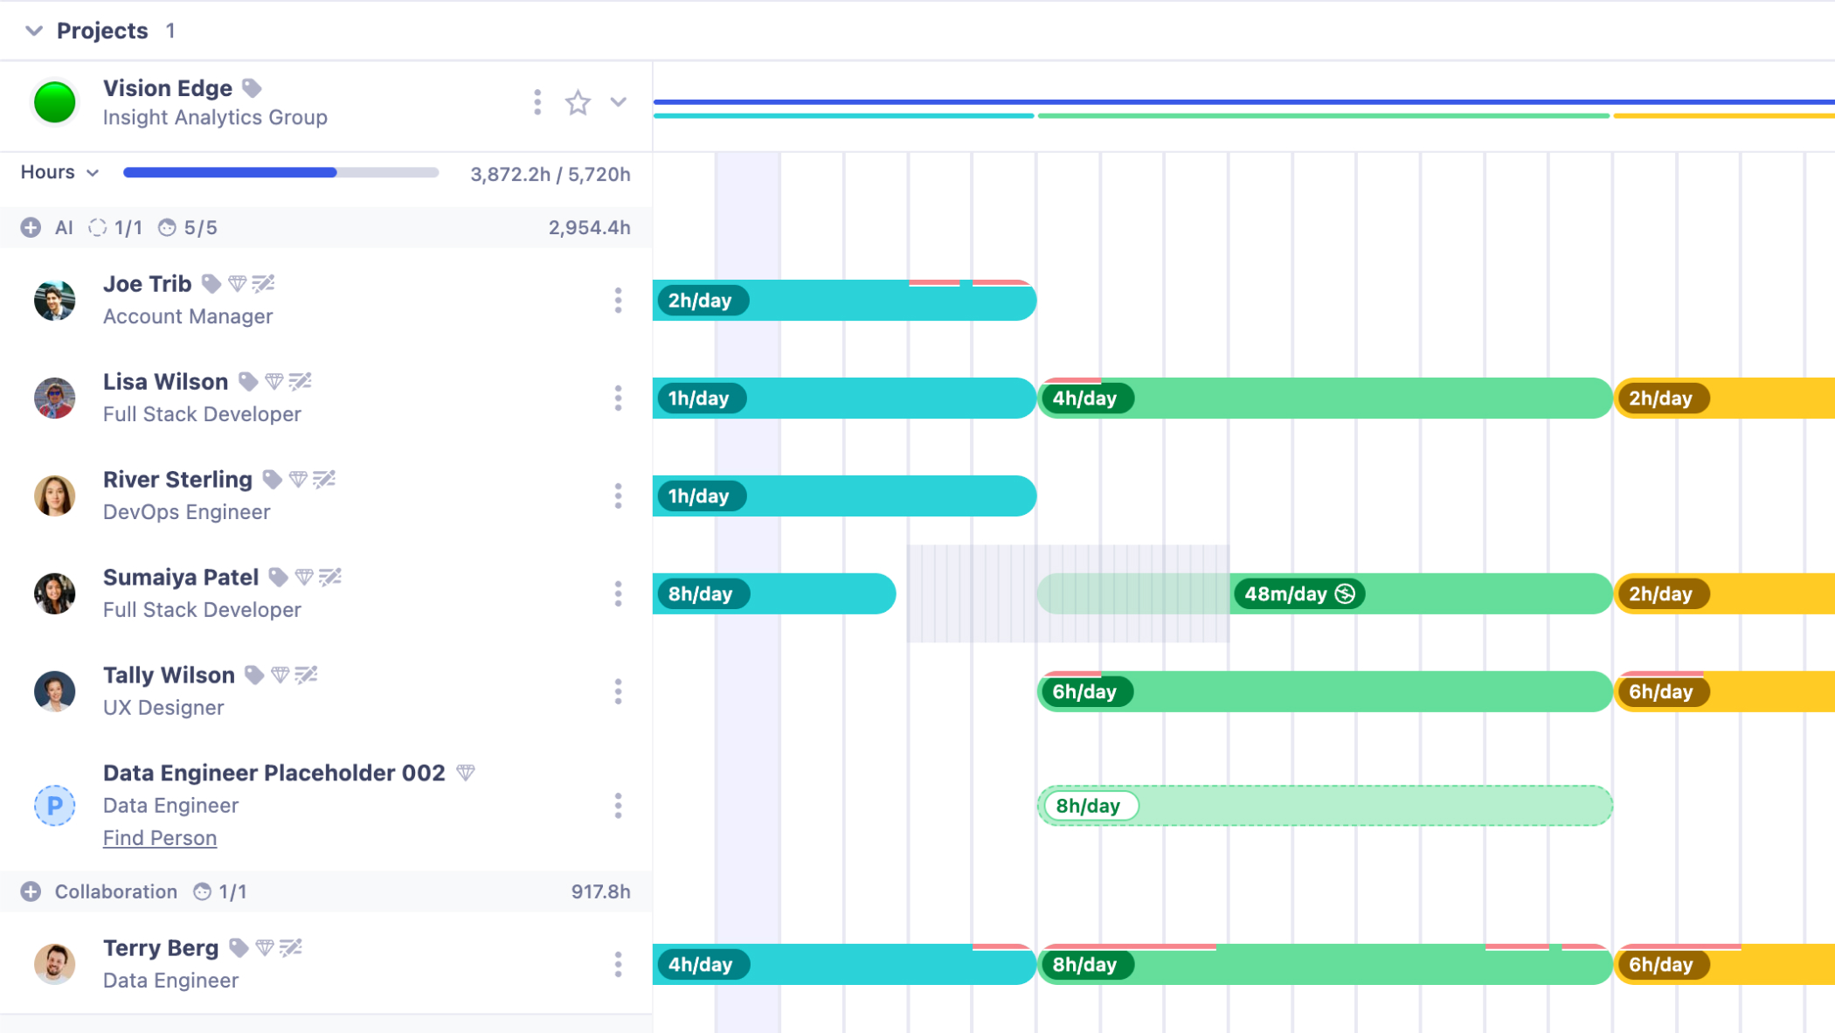Click the diamond icon next to Sumaiya Patel
The image size is (1835, 1033).
[304, 577]
